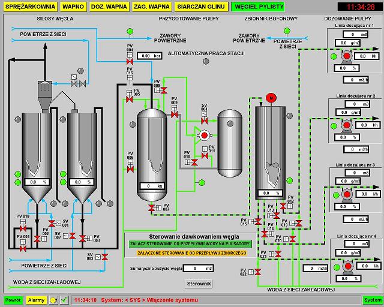This screenshot has height=307, width=384.
Task: Toggle green lamp on left ZAWORY POWIETRZNE line
Action: click(130, 32)
